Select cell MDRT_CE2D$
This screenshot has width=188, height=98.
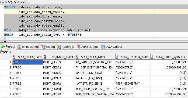(59, 67)
